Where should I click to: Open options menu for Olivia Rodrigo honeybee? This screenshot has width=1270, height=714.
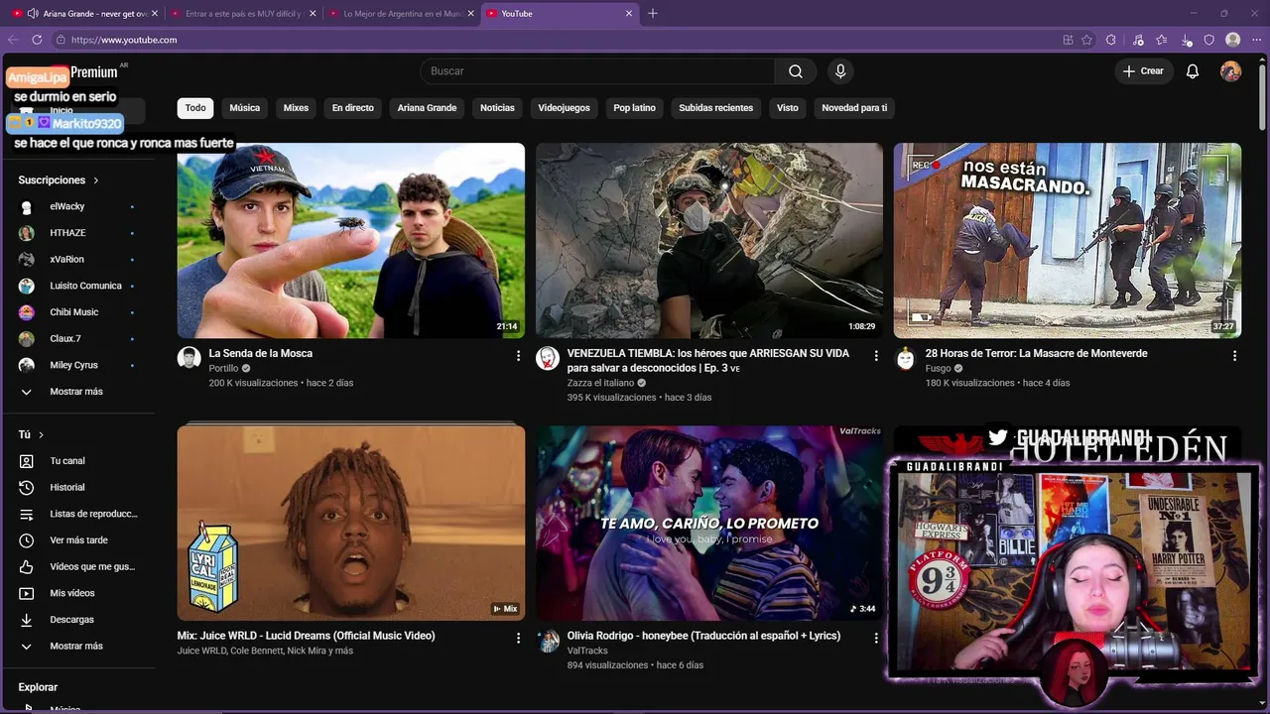point(876,638)
